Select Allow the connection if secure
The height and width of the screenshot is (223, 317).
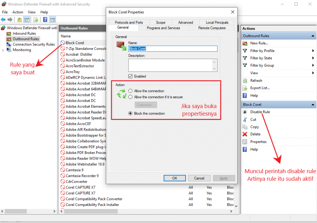(x=130, y=97)
